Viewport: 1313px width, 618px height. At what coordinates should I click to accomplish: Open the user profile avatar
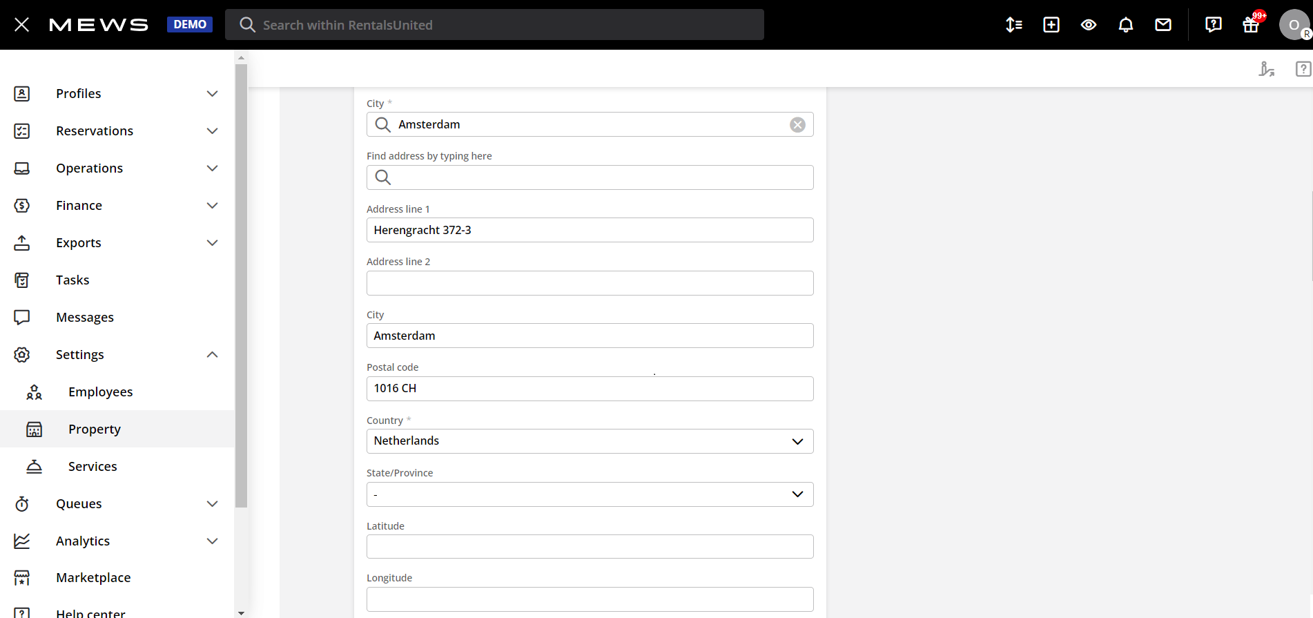pos(1294,25)
